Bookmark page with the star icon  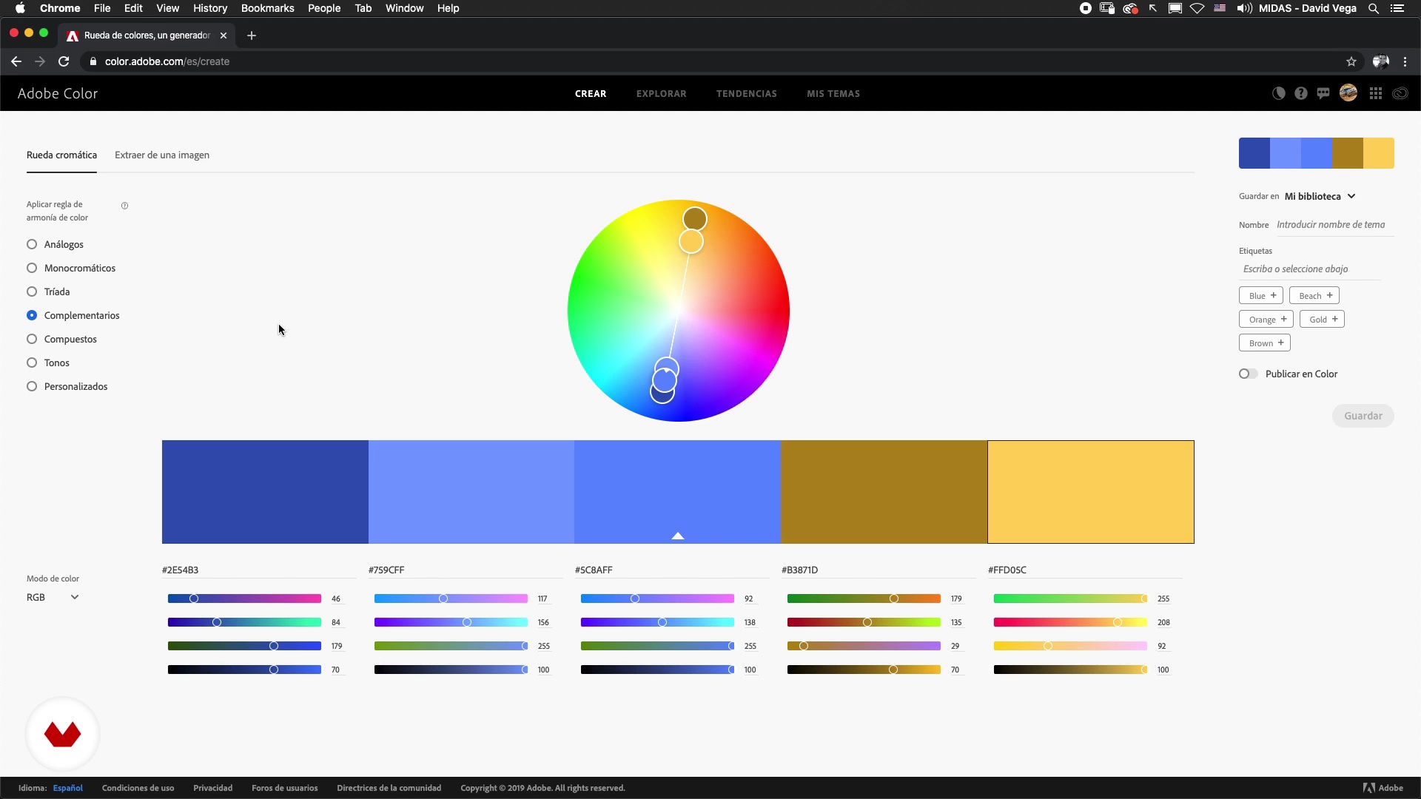[1351, 61]
